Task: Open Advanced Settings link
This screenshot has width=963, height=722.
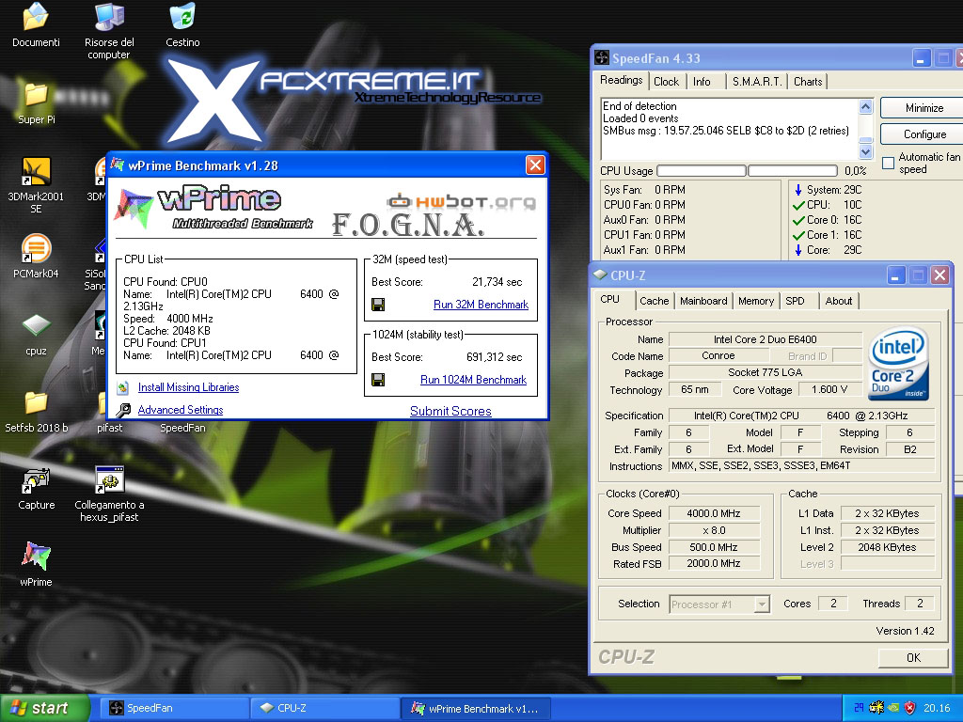Action: pyautogui.click(x=181, y=410)
